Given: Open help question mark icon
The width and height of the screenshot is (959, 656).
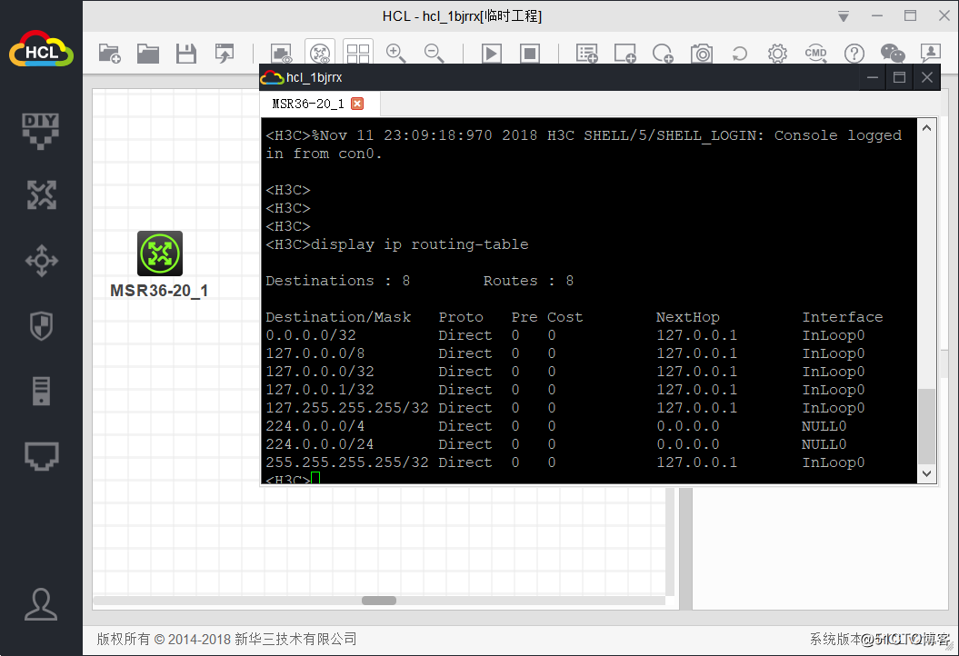Looking at the screenshot, I should click(854, 54).
